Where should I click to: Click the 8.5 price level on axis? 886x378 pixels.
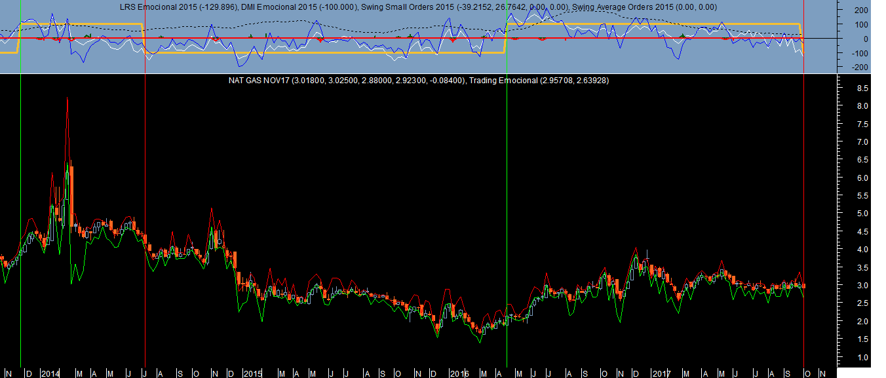(862, 88)
